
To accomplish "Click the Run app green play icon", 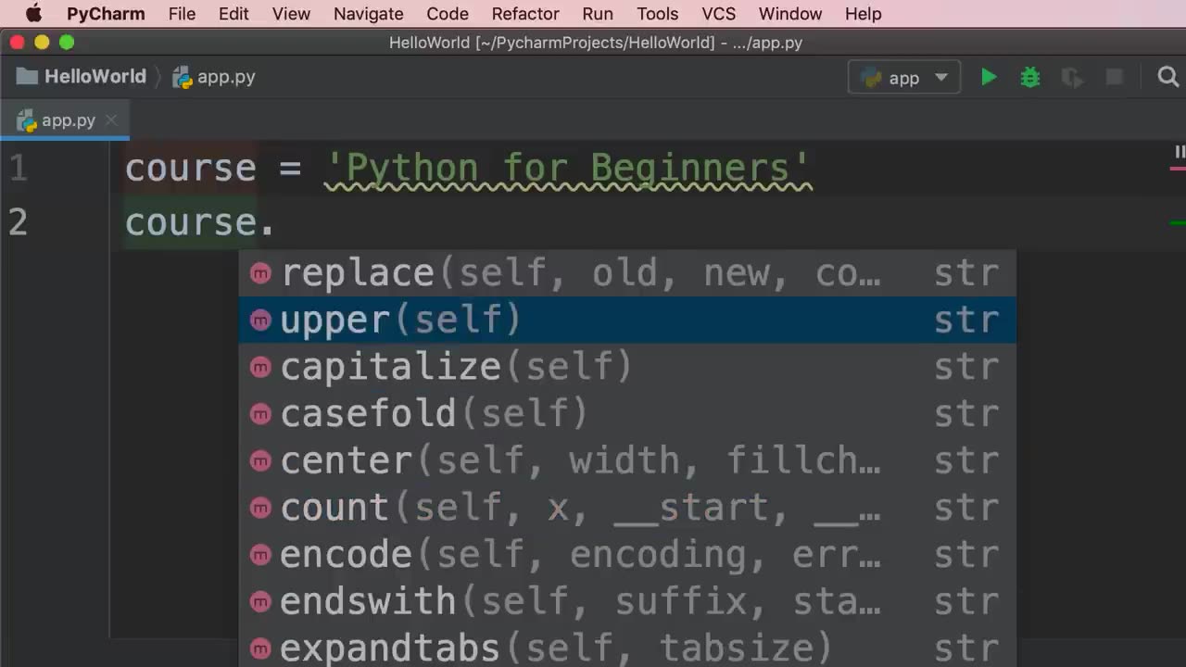I will coord(989,77).
